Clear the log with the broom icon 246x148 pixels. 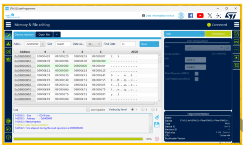[157, 117]
